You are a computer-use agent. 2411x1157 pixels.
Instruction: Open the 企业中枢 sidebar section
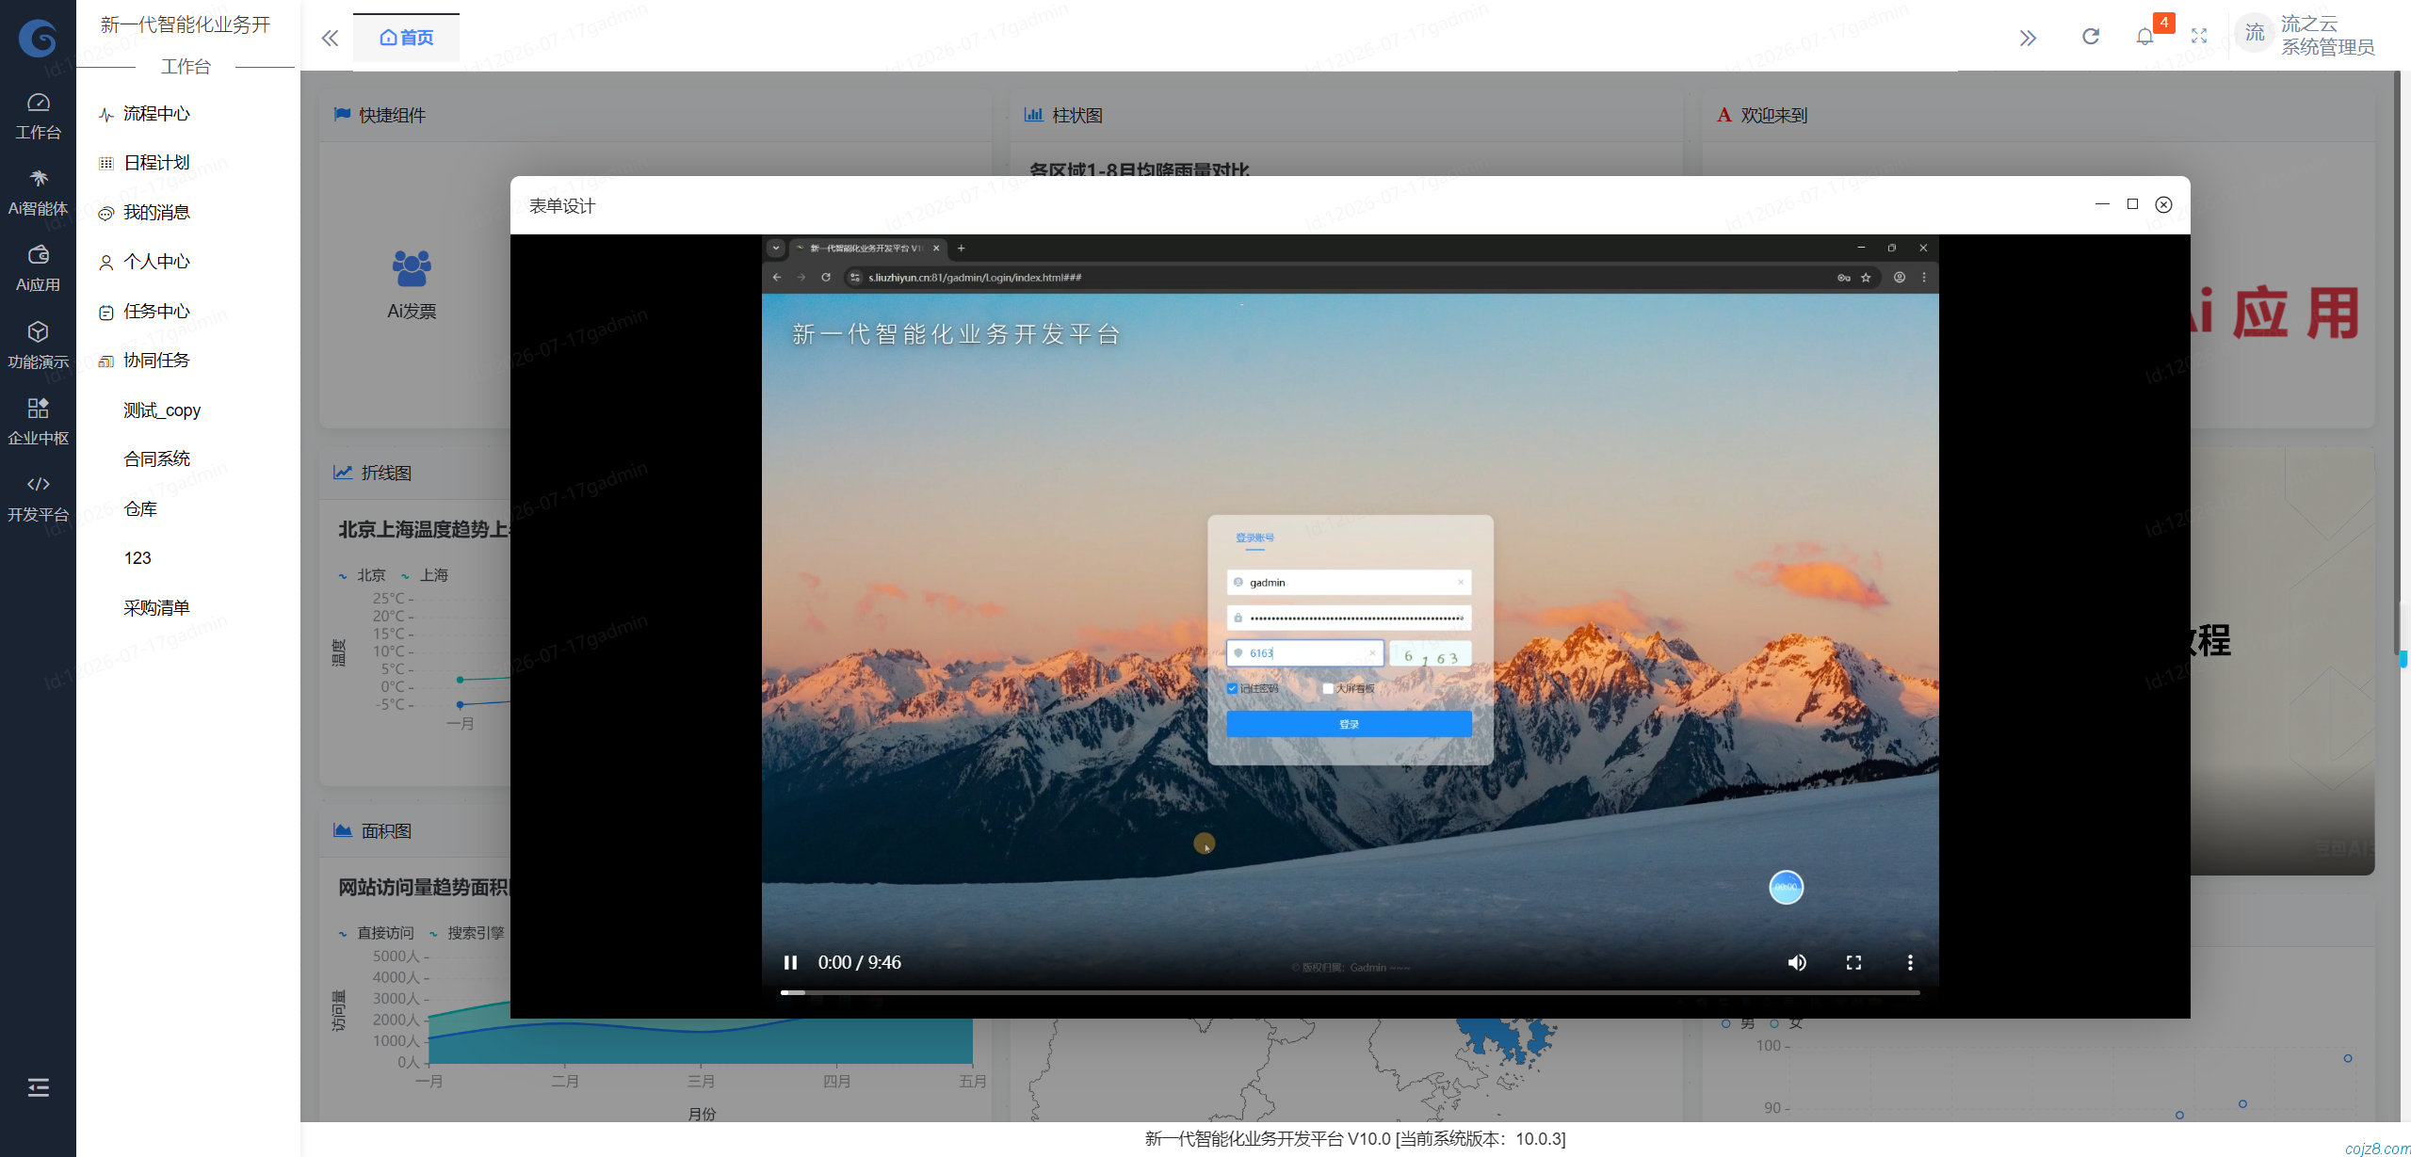pyautogui.click(x=38, y=422)
